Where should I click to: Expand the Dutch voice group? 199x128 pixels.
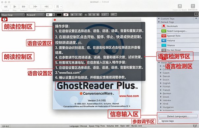point(161,80)
